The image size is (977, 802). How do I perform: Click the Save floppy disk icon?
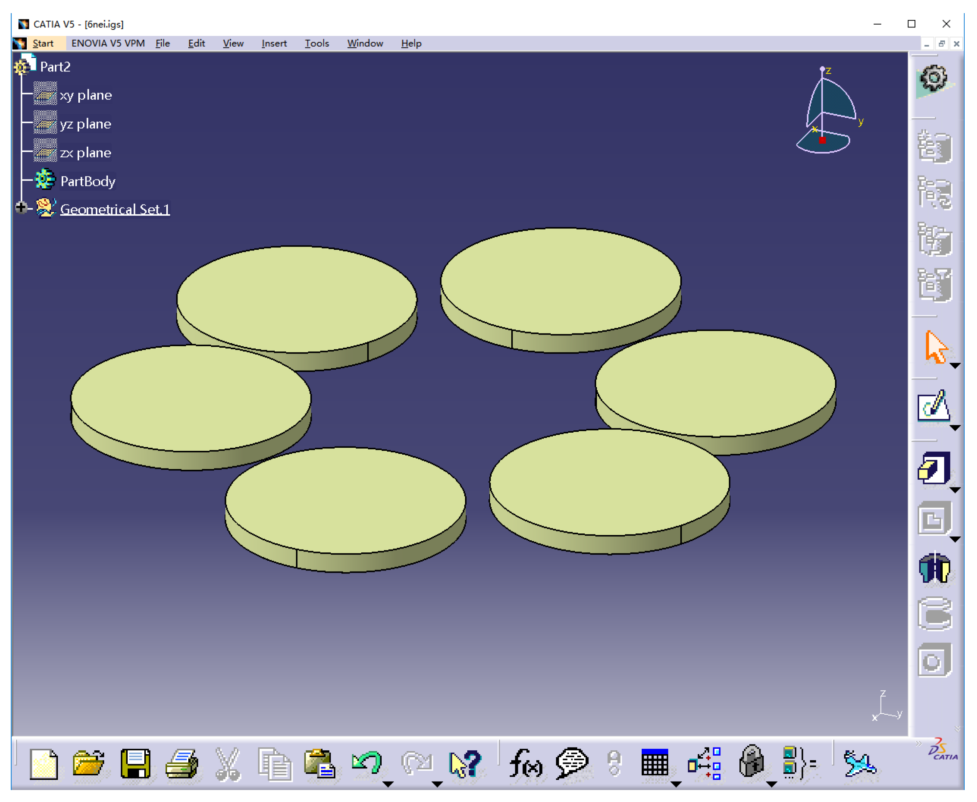tap(135, 764)
